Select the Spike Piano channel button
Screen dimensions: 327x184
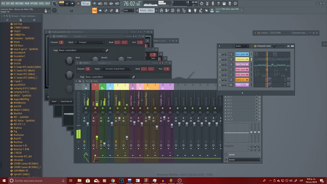pyautogui.click(x=242, y=64)
